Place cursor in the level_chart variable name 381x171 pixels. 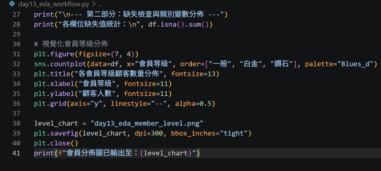click(x=56, y=124)
